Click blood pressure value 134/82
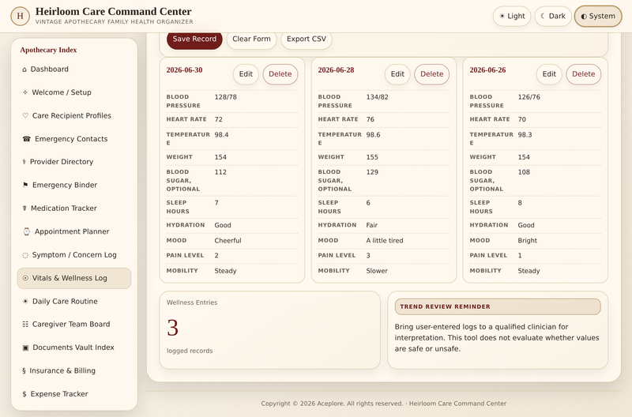 (x=378, y=97)
